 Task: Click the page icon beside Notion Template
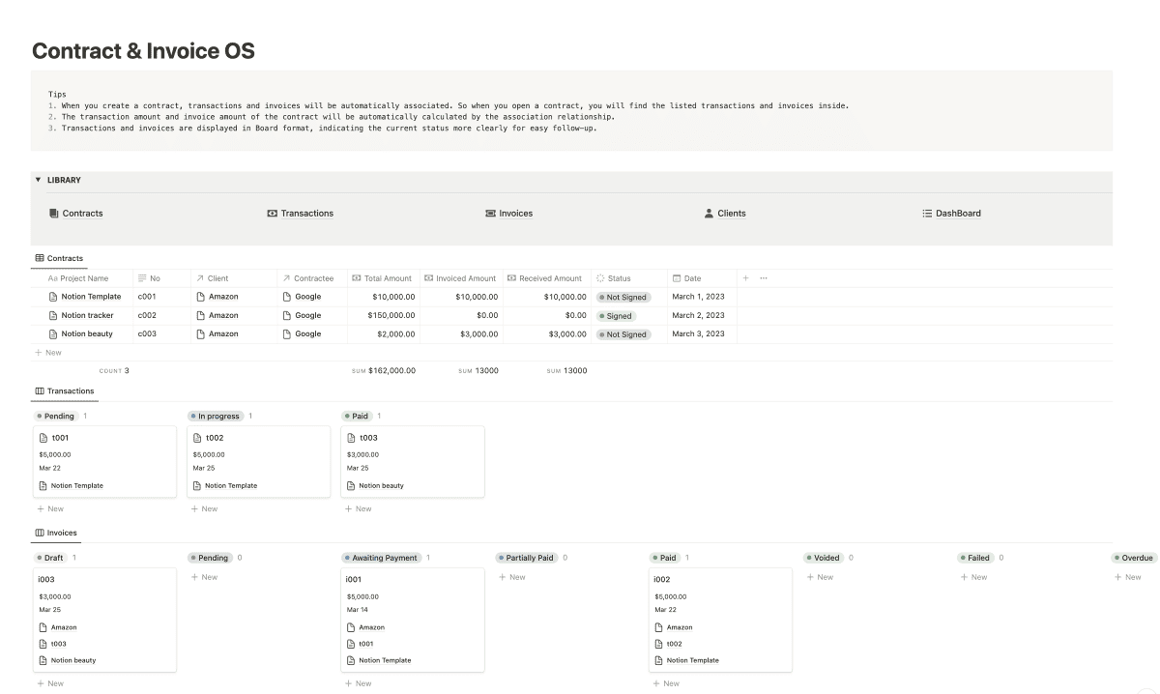[x=51, y=296]
